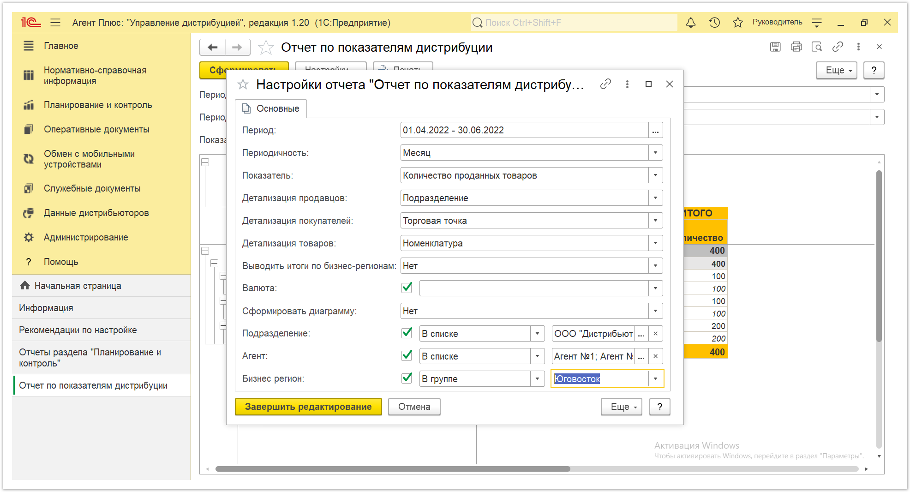The height and width of the screenshot is (492, 910).
Task: Click the Период date range field
Action: [x=524, y=130]
